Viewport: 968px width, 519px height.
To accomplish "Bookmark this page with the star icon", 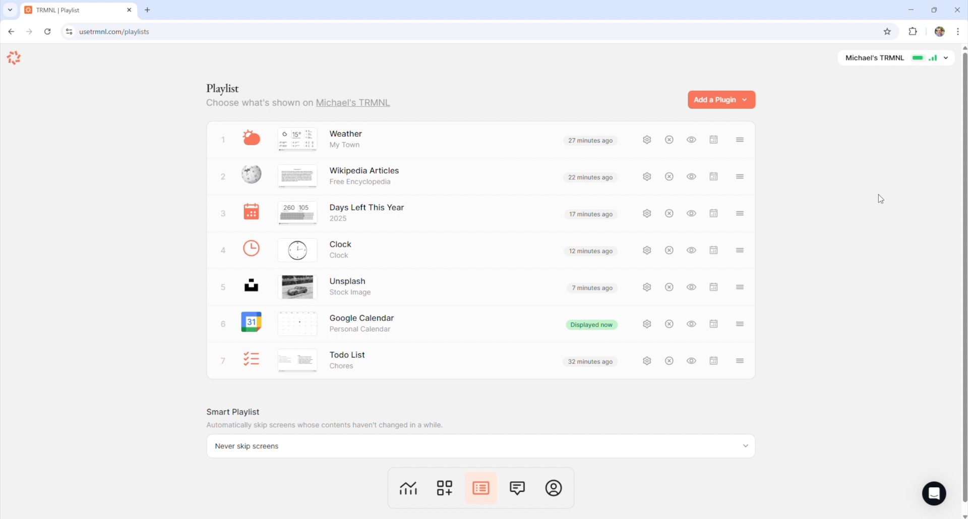I will (x=887, y=32).
